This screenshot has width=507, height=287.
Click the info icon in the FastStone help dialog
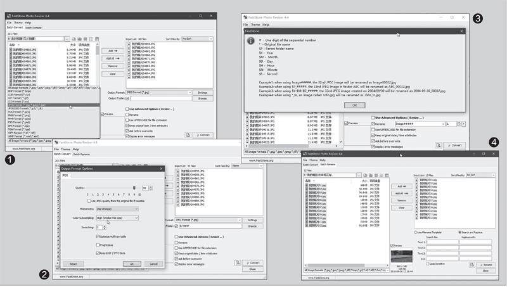pos(251,41)
